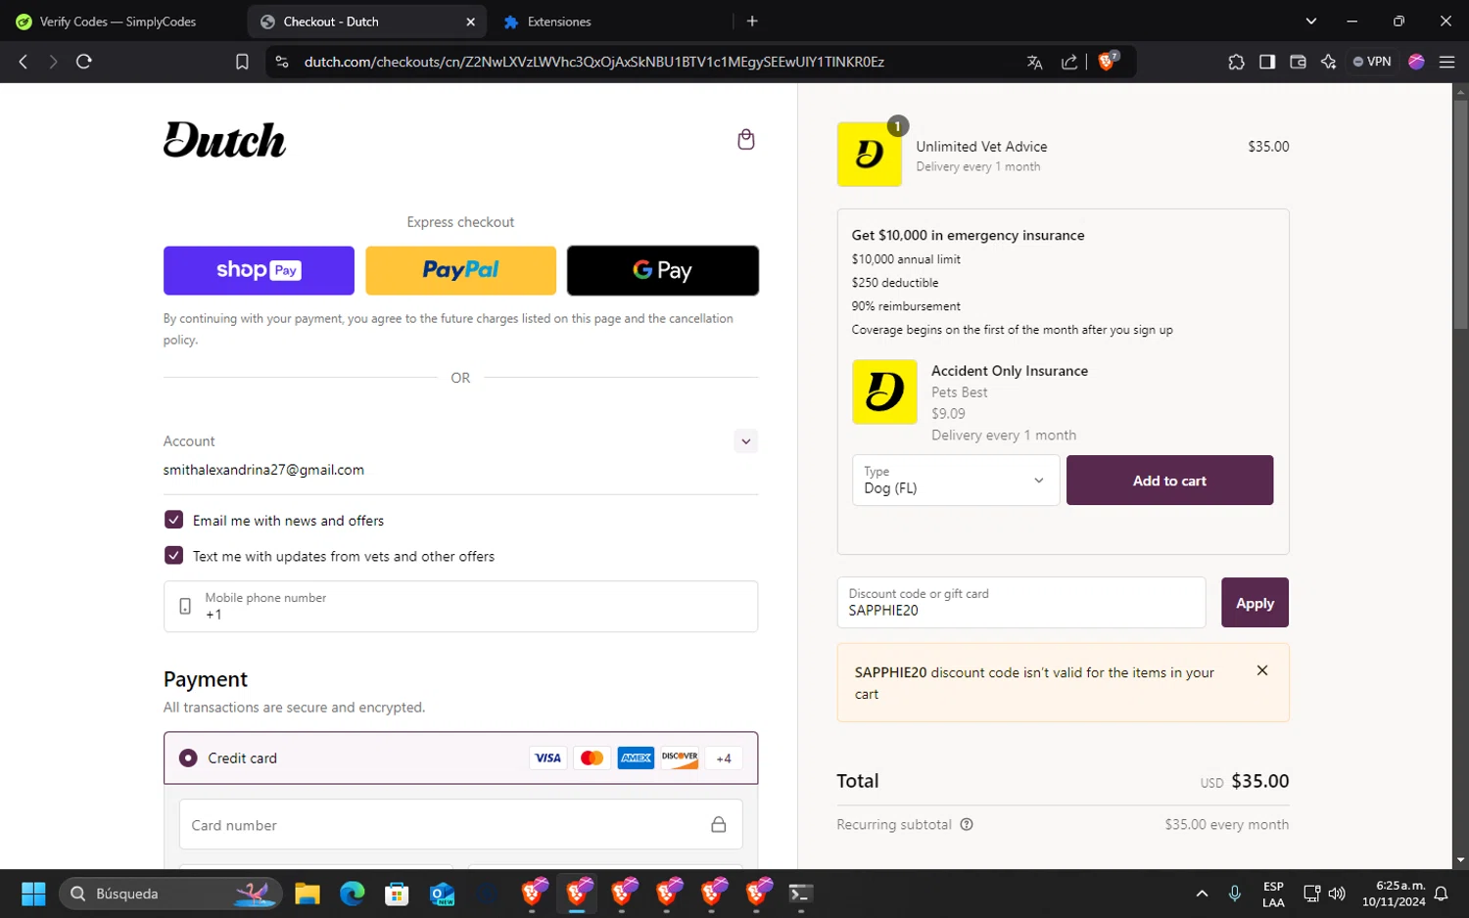Image resolution: width=1469 pixels, height=918 pixels.
Task: Click the lock icon in card field
Action: click(x=718, y=825)
